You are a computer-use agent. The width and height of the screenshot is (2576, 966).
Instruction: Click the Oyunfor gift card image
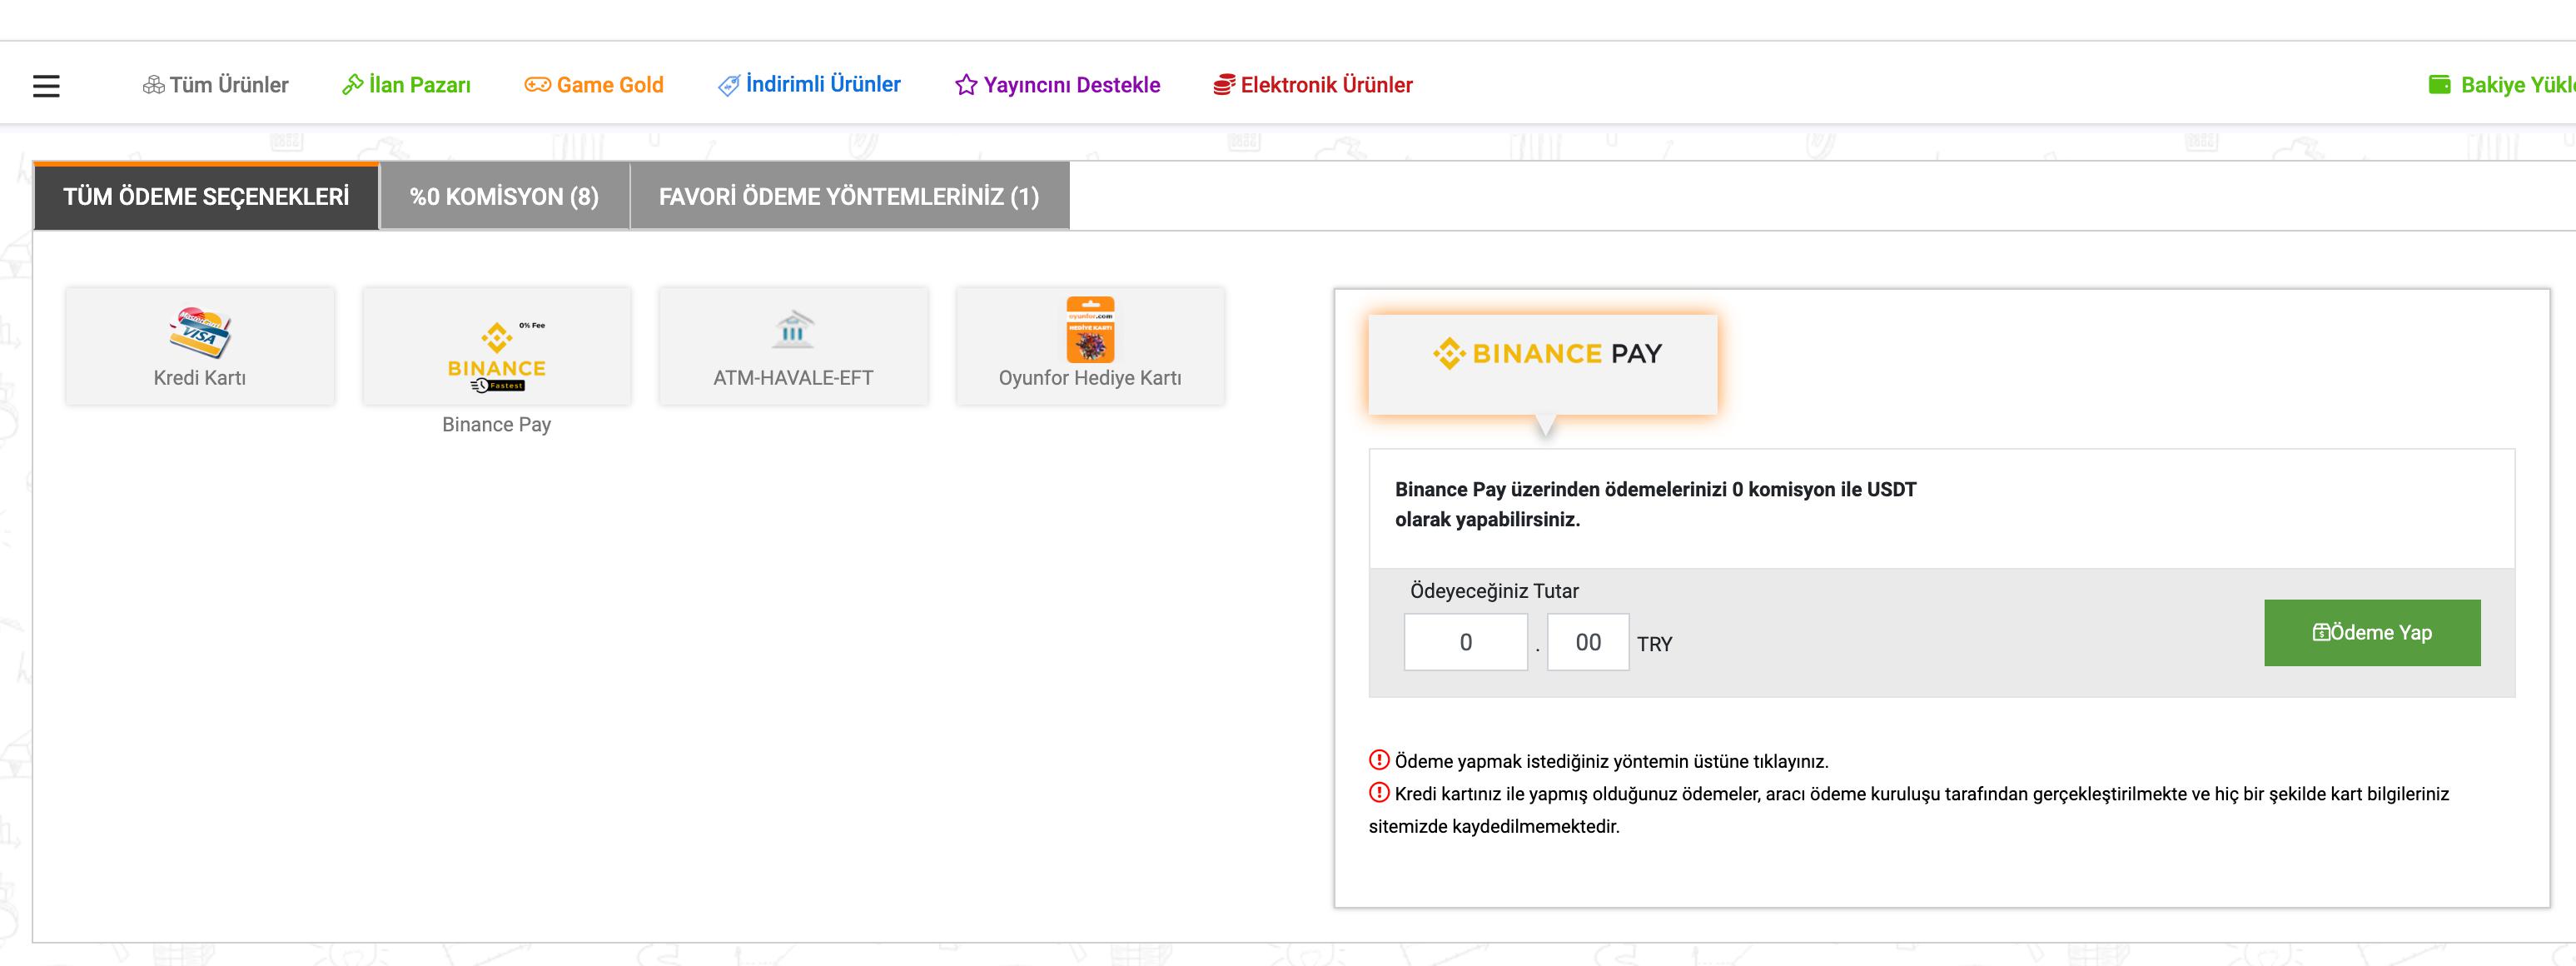point(1090,329)
